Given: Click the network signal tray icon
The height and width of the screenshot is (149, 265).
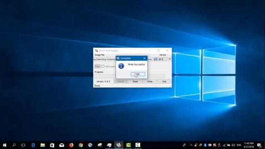Looking at the screenshot, I should pos(224,145).
